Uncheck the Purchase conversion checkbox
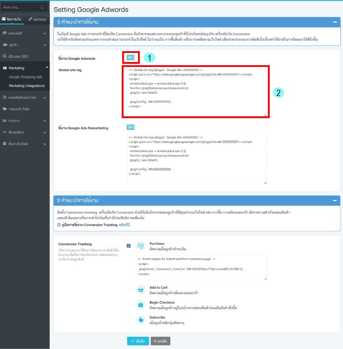This screenshot has width=343, height=349. (129, 246)
